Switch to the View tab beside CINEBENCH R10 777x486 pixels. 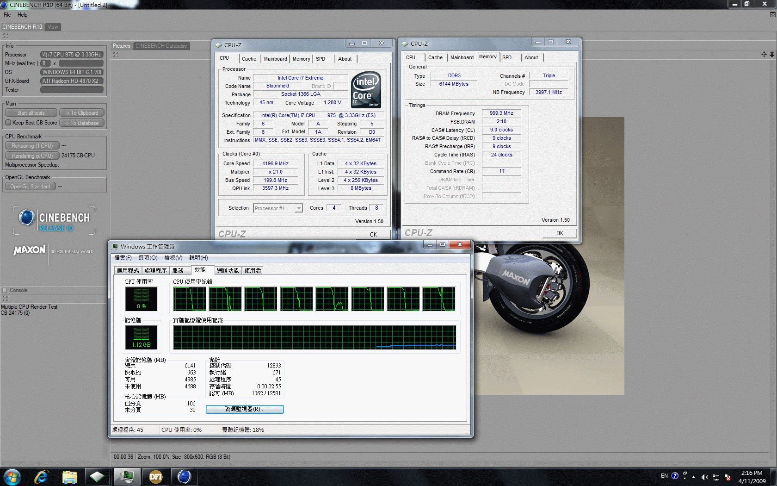point(53,27)
